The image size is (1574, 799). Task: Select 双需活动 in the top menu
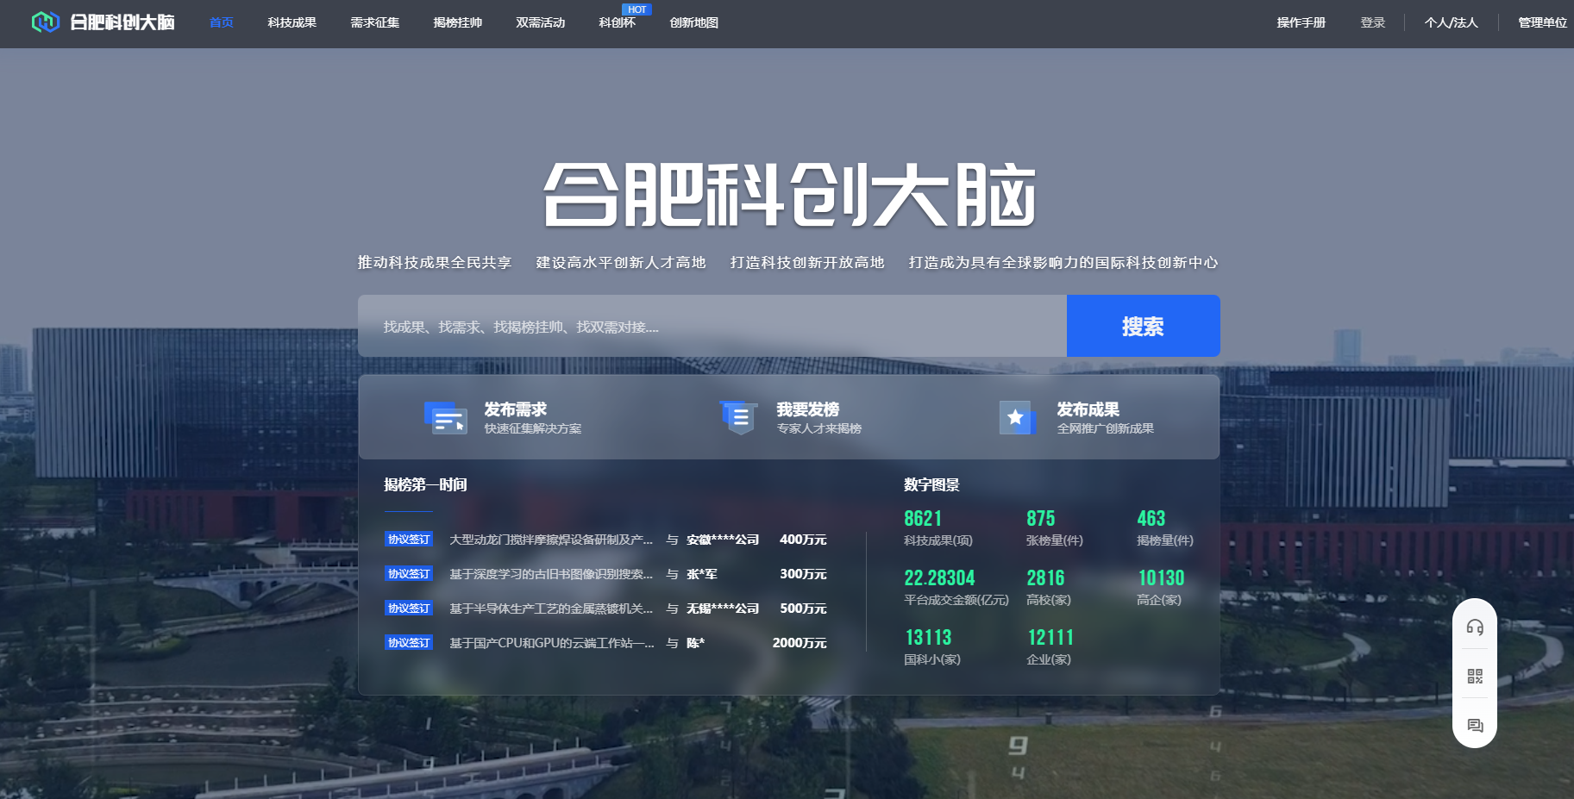(540, 23)
